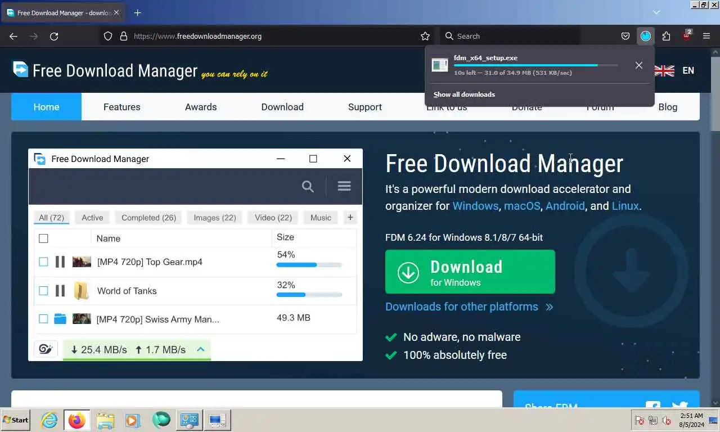
Task: Select the Video (22) filter tab
Action: pos(273,218)
